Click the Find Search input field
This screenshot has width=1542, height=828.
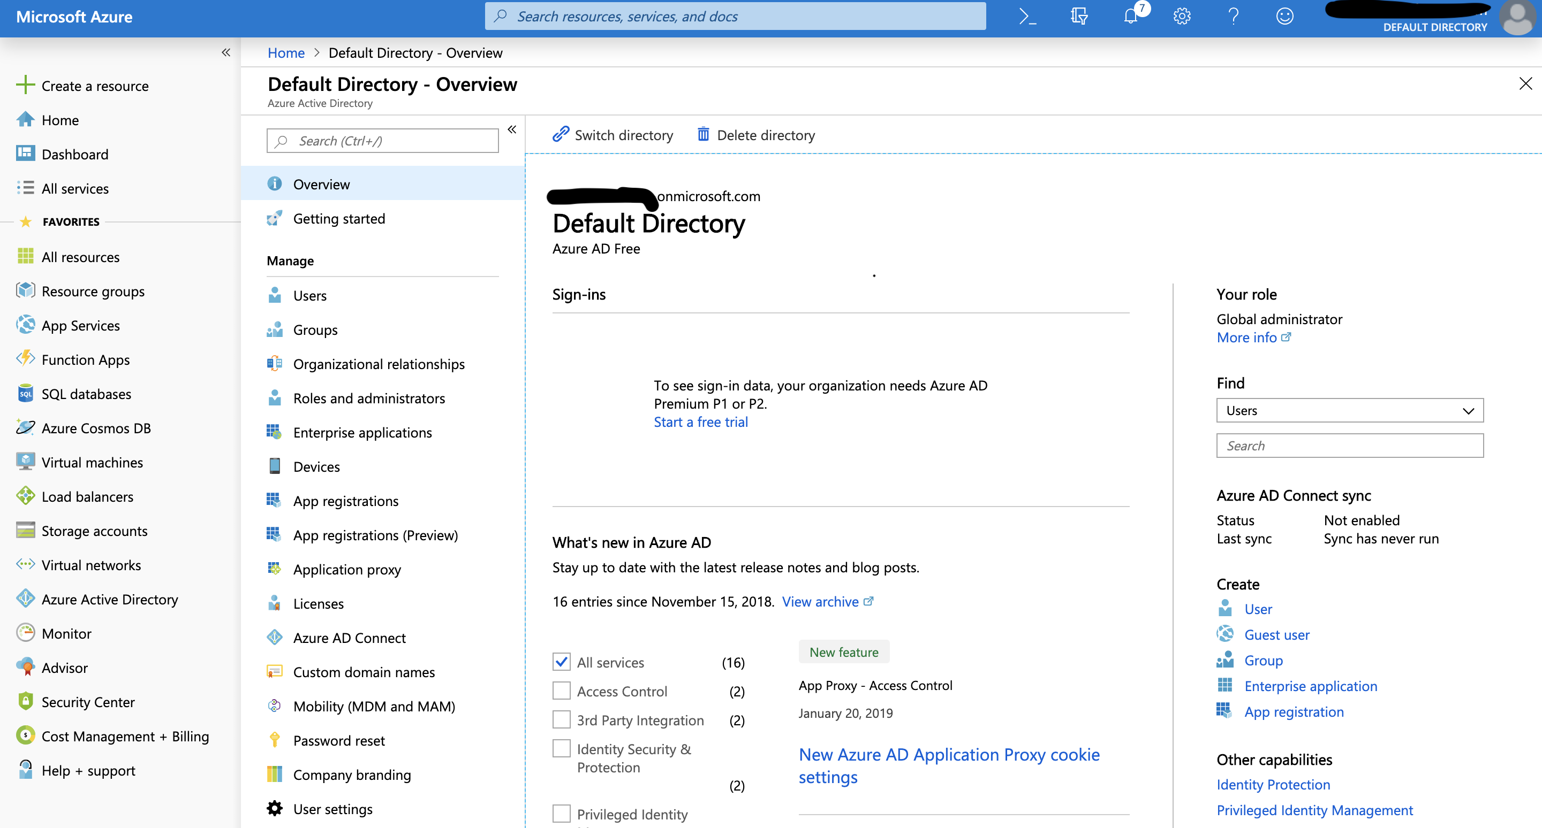point(1350,446)
